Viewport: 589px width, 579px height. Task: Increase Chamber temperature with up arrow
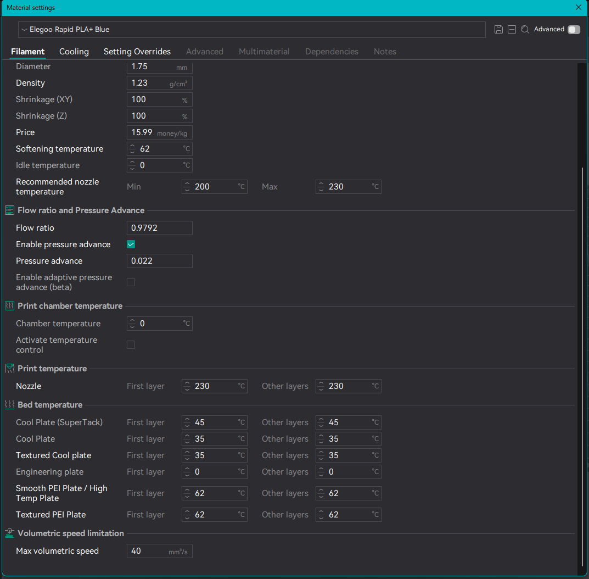pos(132,320)
